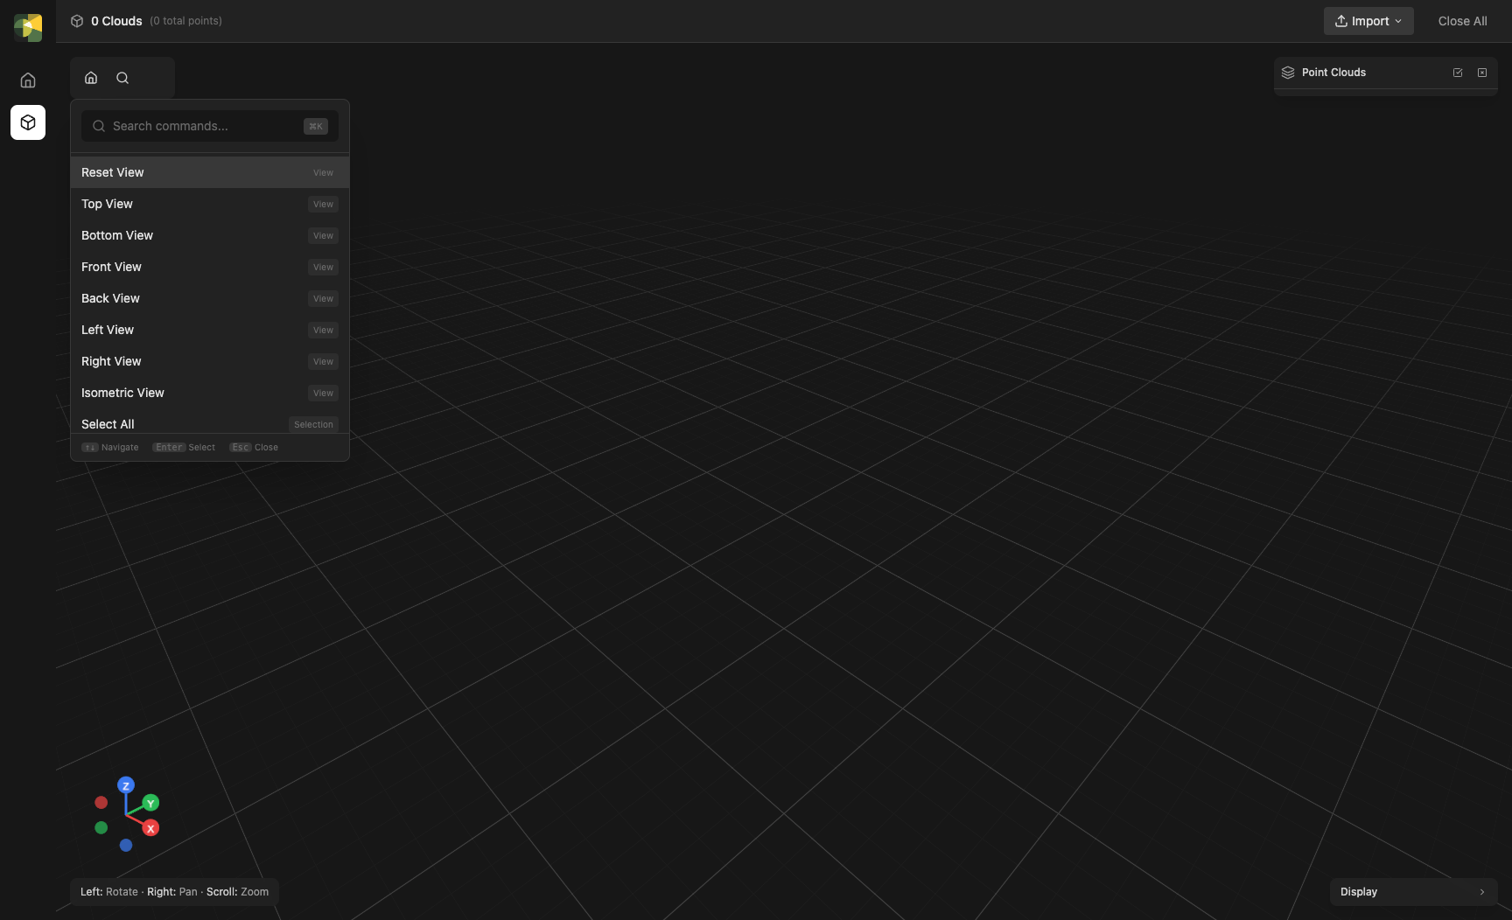Click the search icon in viewport toolbar
Image resolution: width=1512 pixels, height=920 pixels.
tap(122, 78)
